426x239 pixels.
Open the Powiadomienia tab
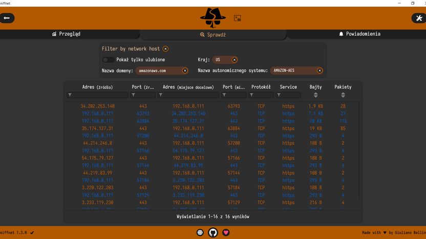coord(359,34)
